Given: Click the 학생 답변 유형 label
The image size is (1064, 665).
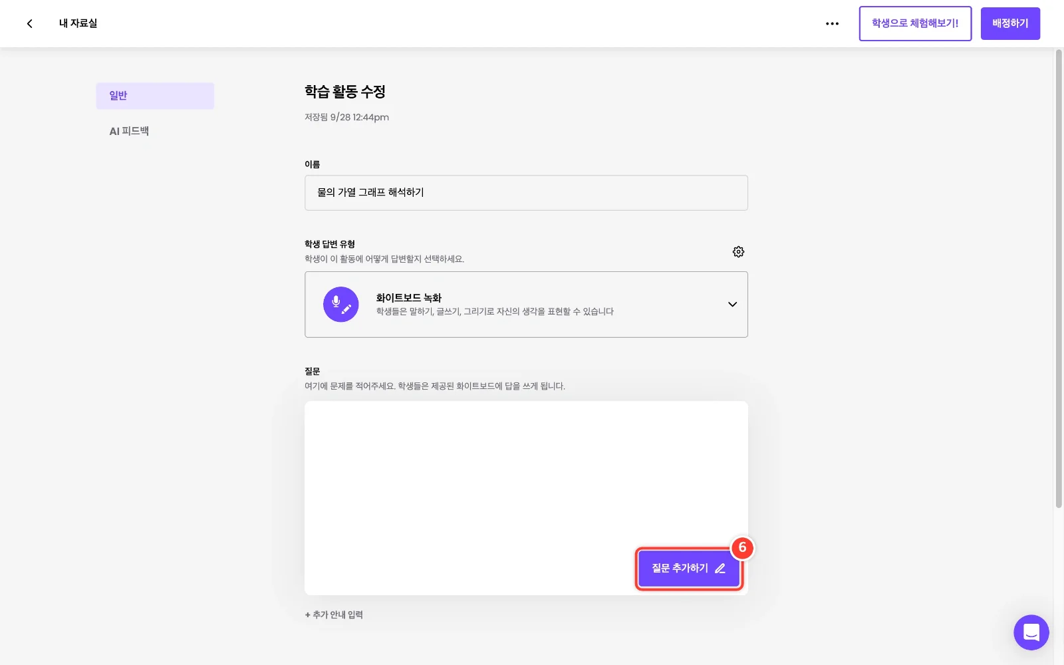Looking at the screenshot, I should tap(330, 244).
